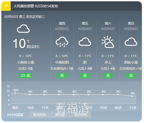
Task: Click today's 9 ~ 10℃ temperature range
Action: coord(26,56)
